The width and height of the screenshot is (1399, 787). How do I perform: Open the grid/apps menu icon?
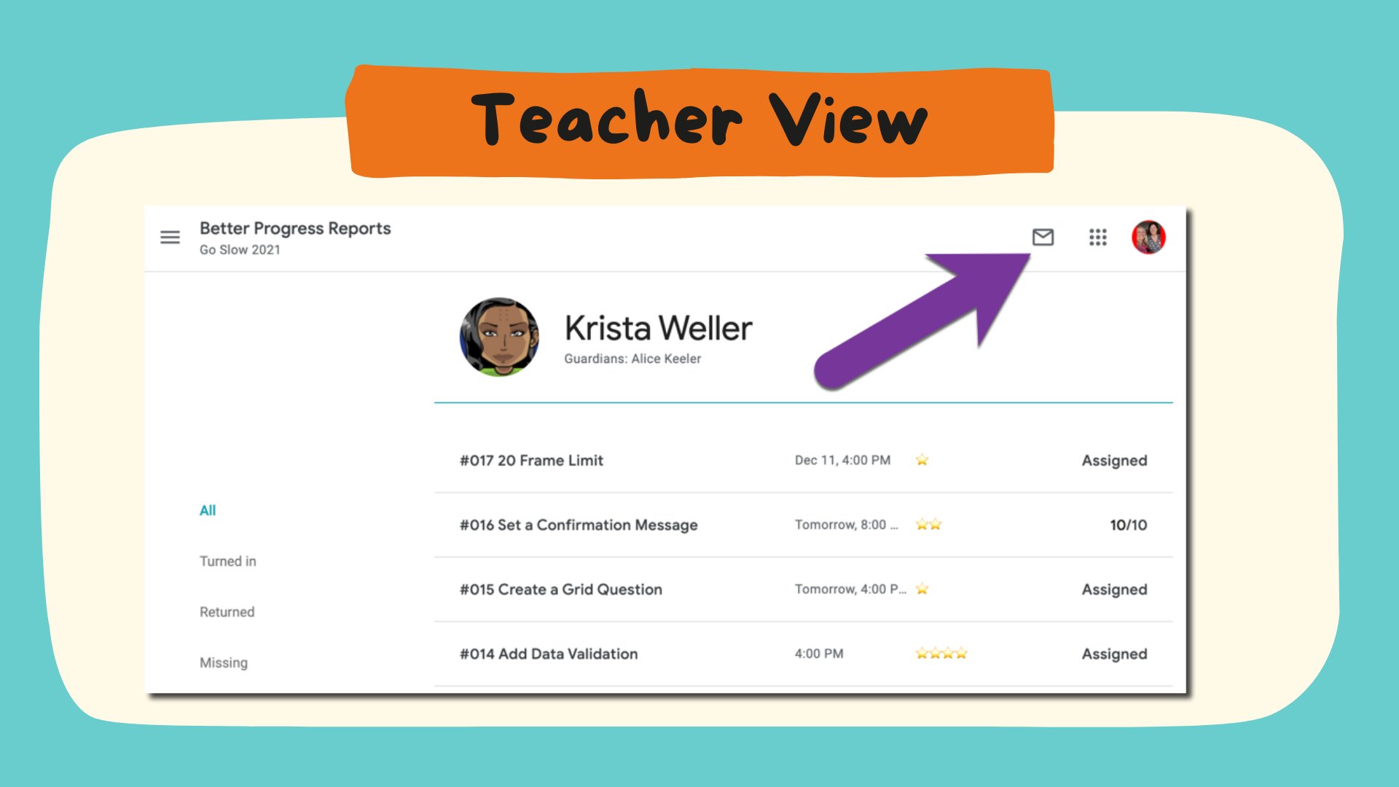click(x=1098, y=238)
